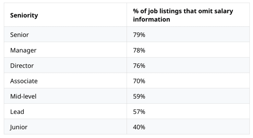Click the omit salary information column header

[x=183, y=15]
